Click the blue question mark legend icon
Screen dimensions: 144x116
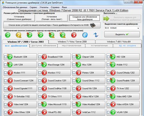(x=85, y=35)
